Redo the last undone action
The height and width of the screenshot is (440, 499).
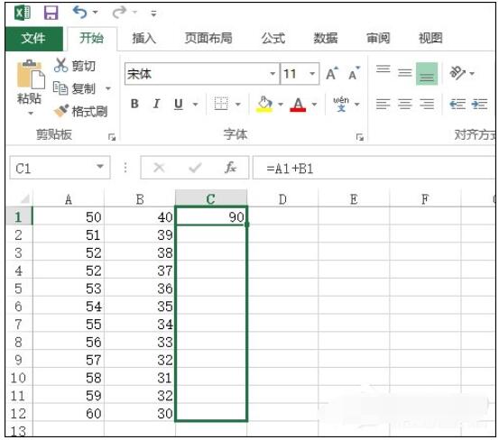[x=120, y=13]
